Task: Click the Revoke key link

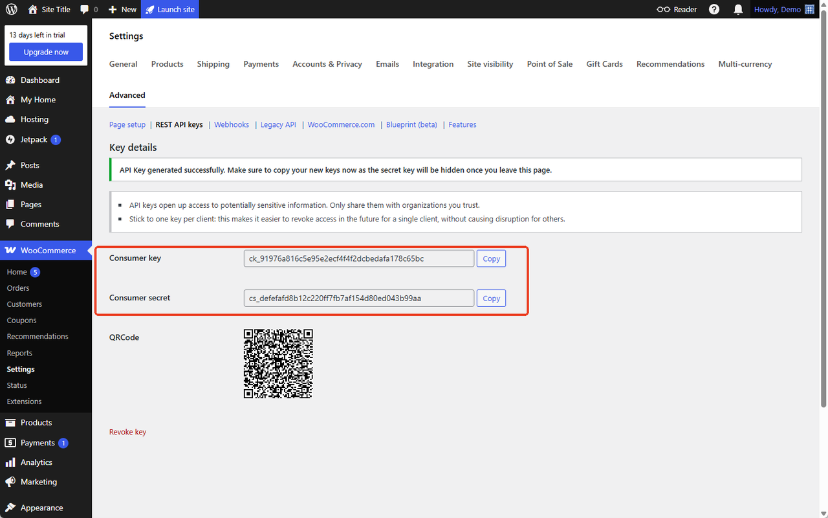Action: click(127, 432)
